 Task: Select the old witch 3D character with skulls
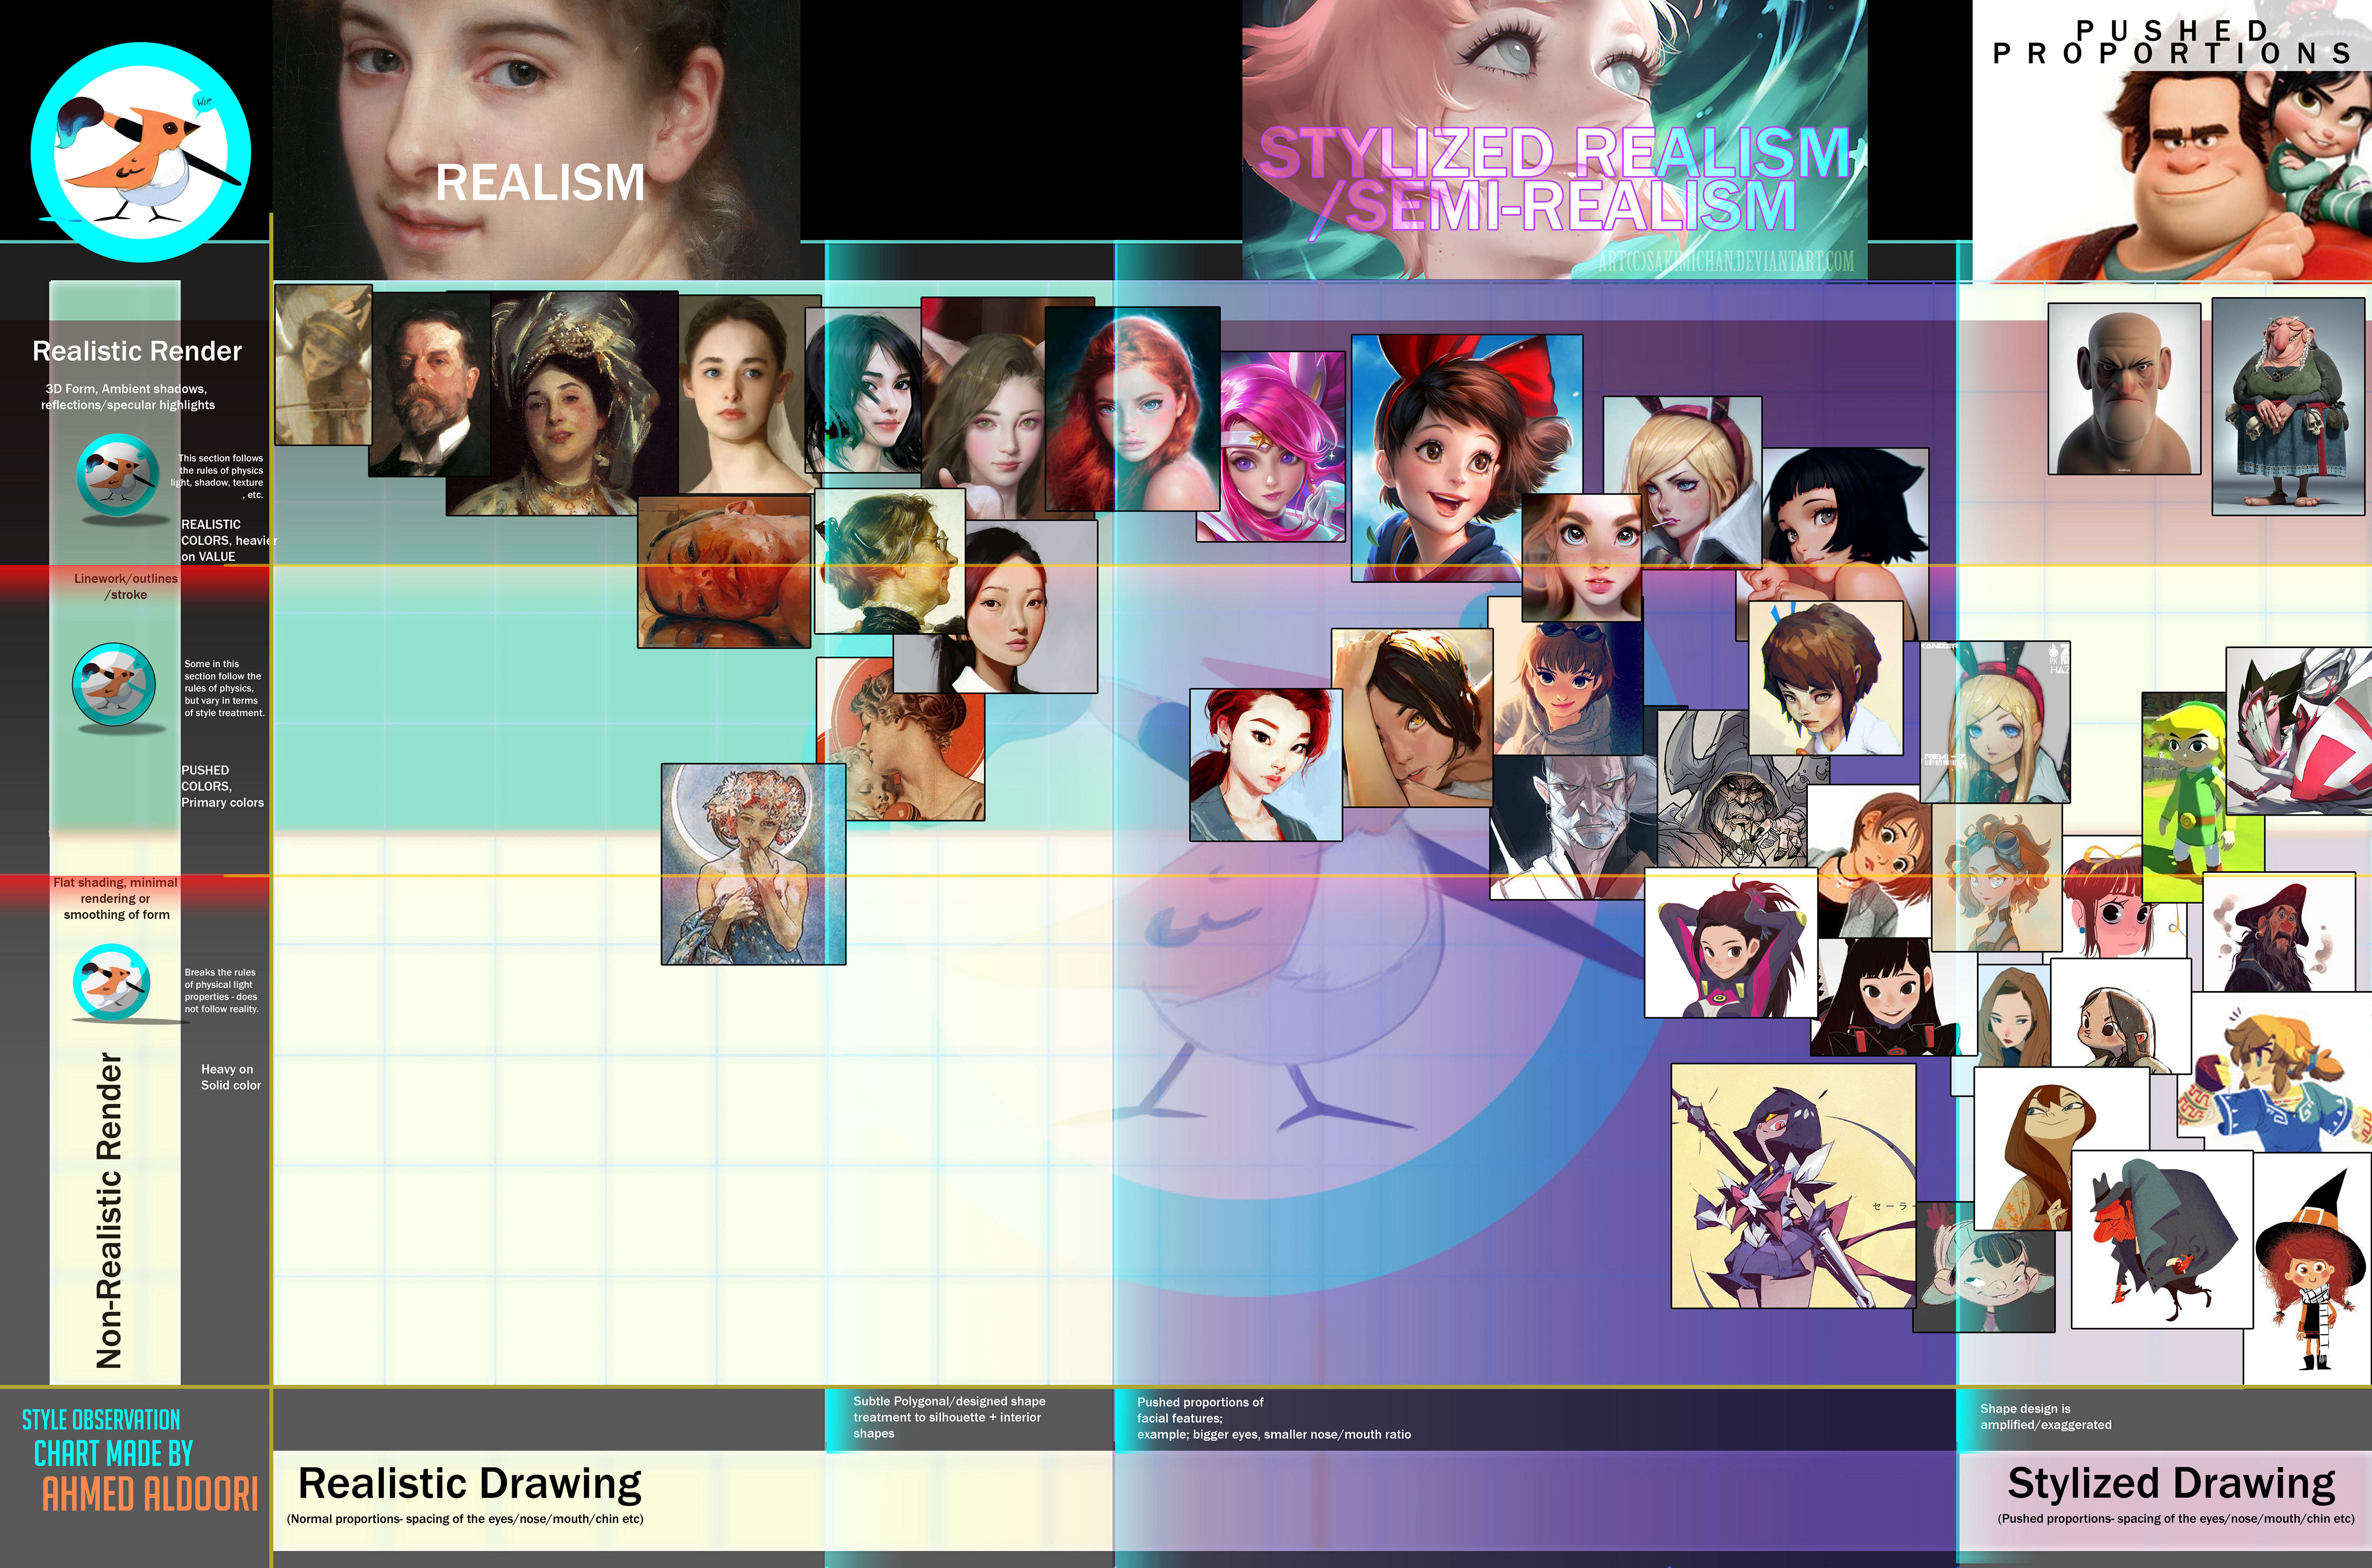(x=2288, y=407)
